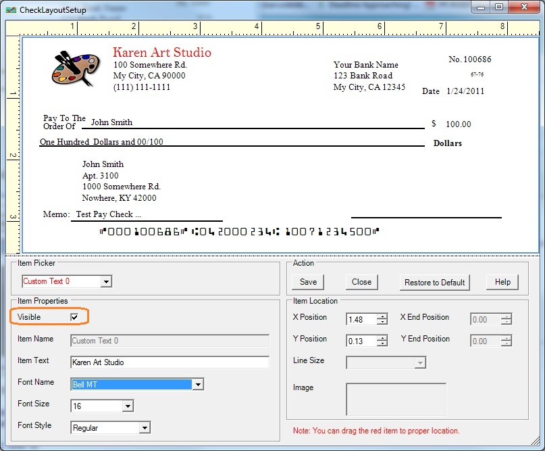Viewport: 545px width, 451px height.
Task: Click the Save button
Action: 308,282
